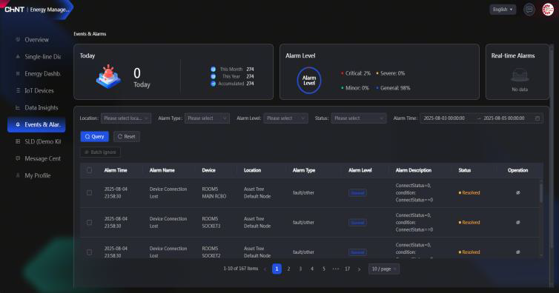The image size is (559, 293).
Task: Open the Status filter dropdown
Action: 359,118
